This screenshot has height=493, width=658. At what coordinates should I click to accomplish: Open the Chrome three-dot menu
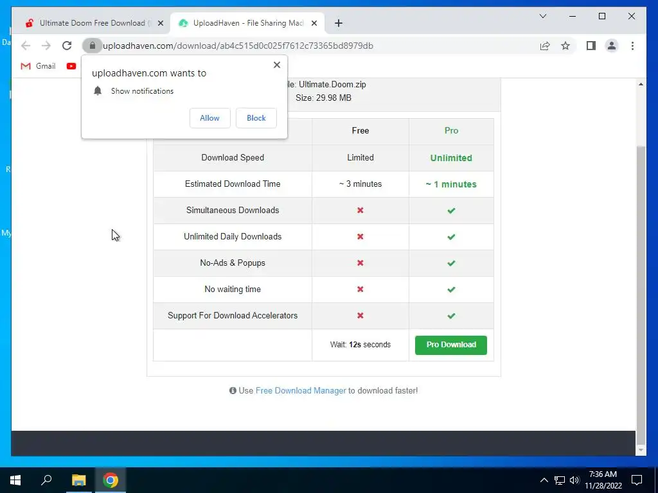632,46
